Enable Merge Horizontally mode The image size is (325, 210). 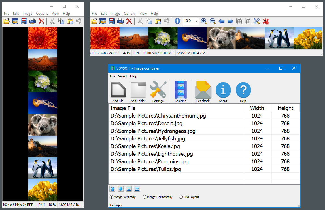click(x=145, y=197)
